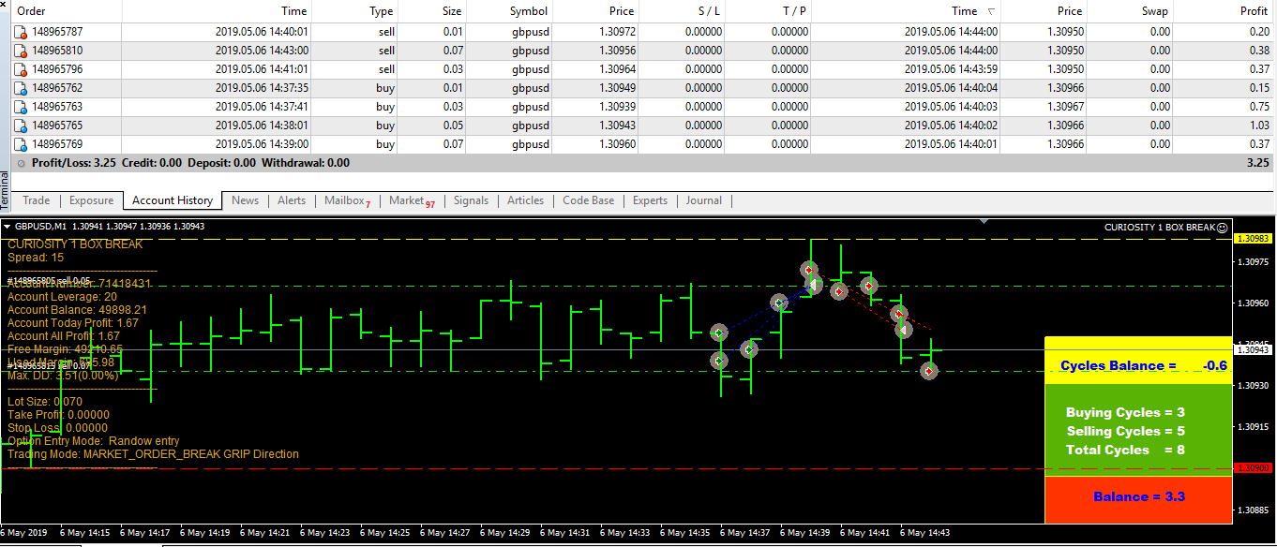
Task: Switch to the Experts tab
Action: [x=650, y=200]
